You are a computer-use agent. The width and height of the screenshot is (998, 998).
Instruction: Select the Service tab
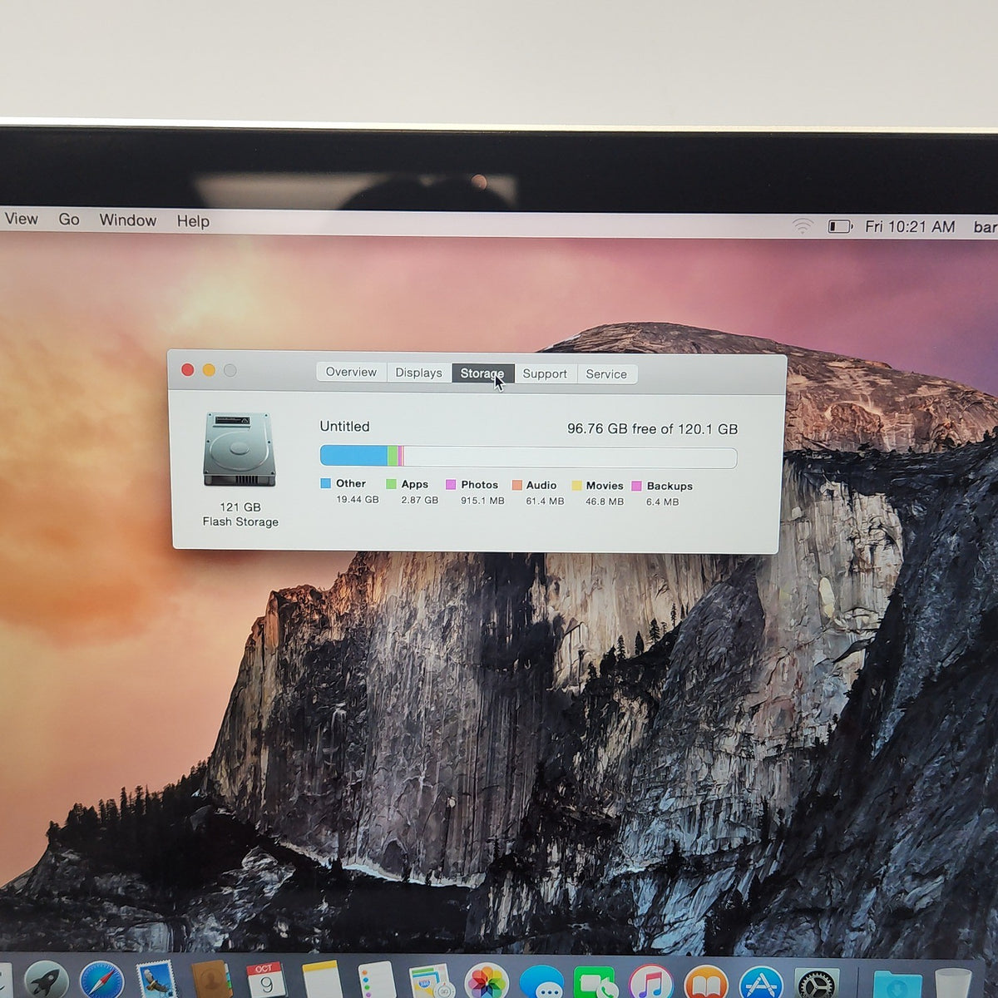pos(606,374)
